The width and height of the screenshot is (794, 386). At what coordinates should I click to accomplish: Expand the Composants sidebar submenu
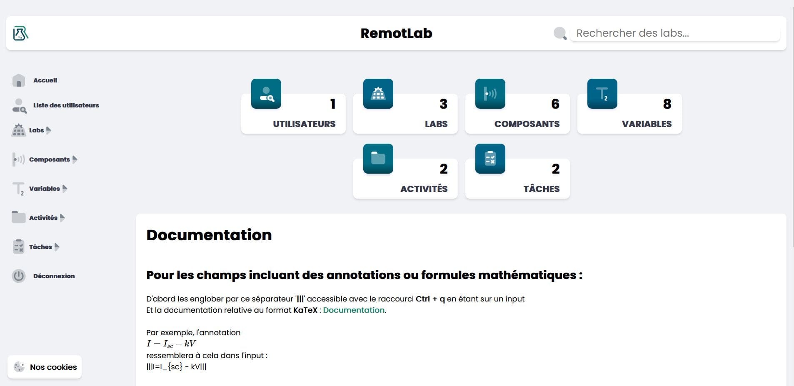click(75, 159)
